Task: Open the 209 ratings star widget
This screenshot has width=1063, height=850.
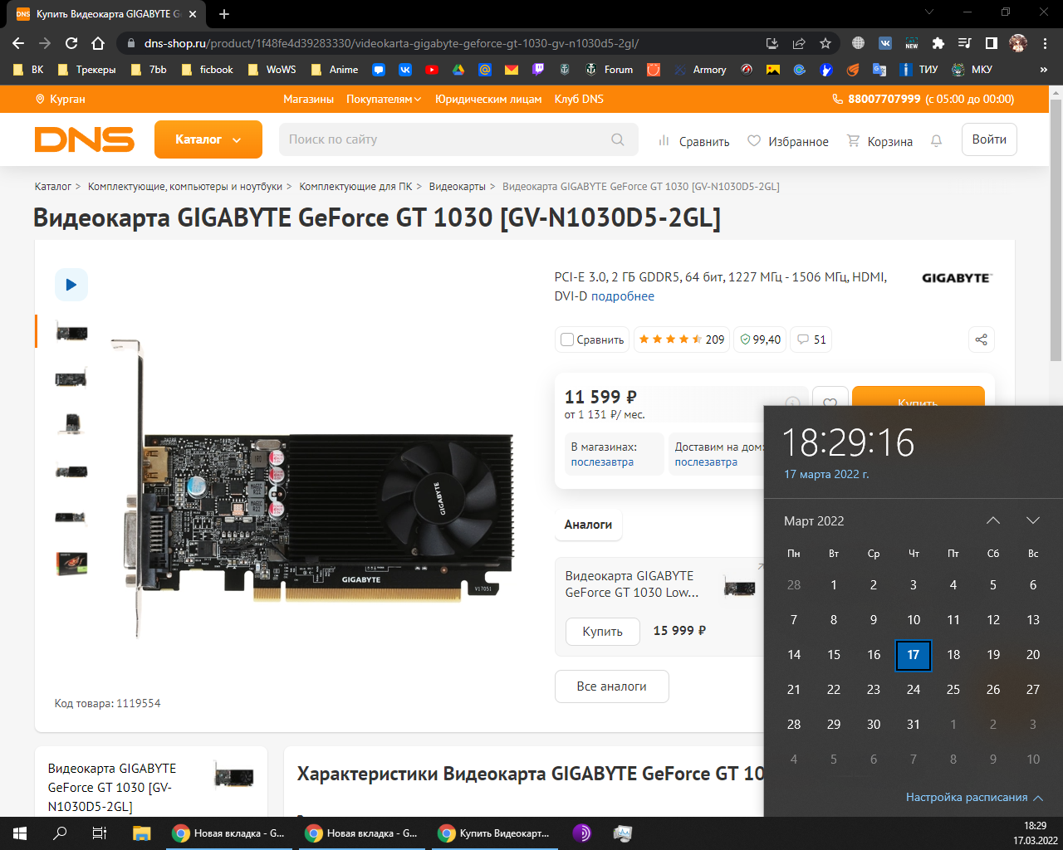Action: (682, 340)
